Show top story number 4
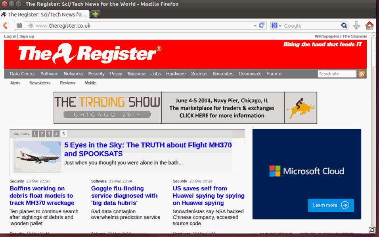The width and height of the screenshot is (379, 237). coord(56,134)
